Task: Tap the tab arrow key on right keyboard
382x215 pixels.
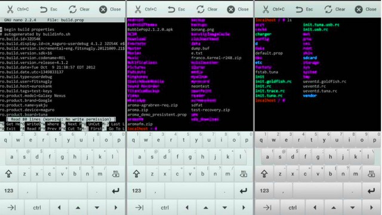Action: (x=267, y=208)
